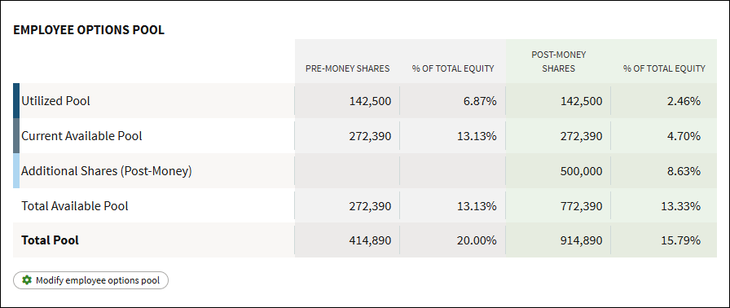Click the green gear icon
Viewport: 730px width, 308px height.
[x=27, y=280]
